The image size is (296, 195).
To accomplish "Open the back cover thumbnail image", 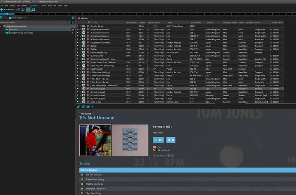I will coord(130,140).
